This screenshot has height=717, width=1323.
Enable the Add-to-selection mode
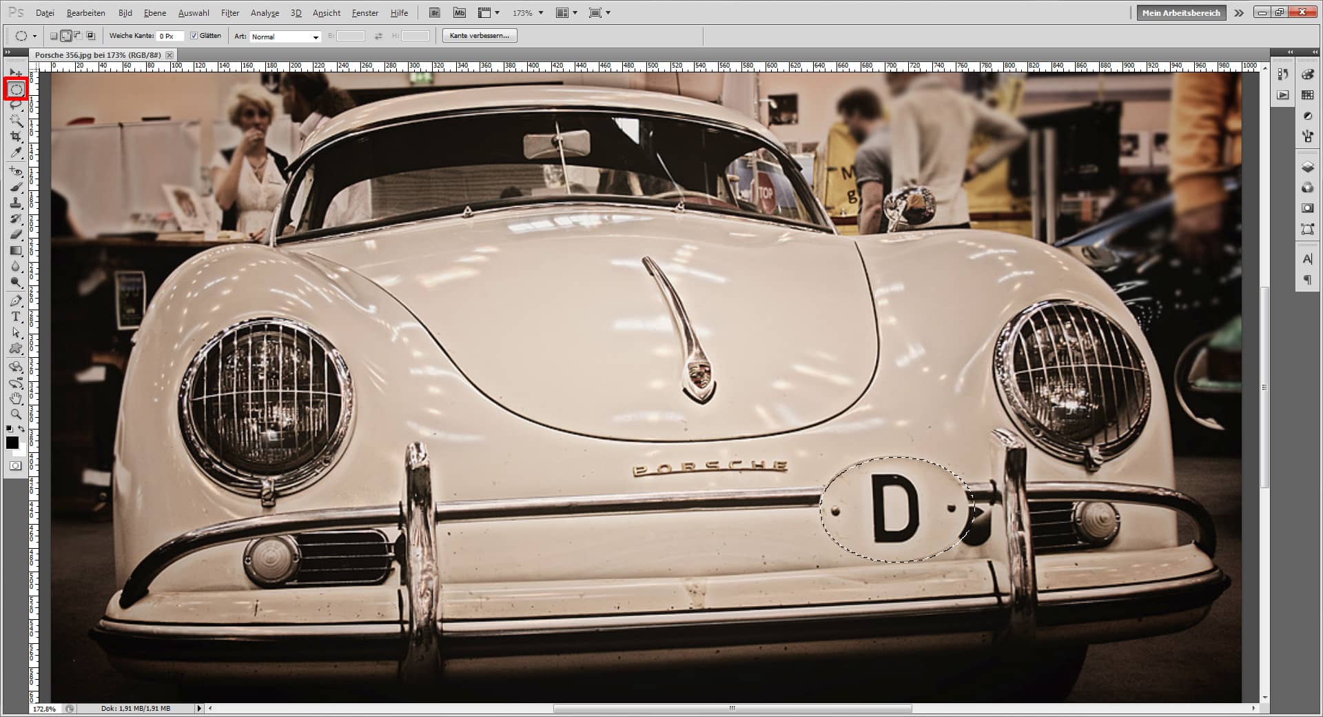coord(67,36)
